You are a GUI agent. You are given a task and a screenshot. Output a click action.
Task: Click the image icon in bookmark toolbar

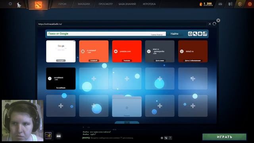pyautogui.click(x=205, y=34)
